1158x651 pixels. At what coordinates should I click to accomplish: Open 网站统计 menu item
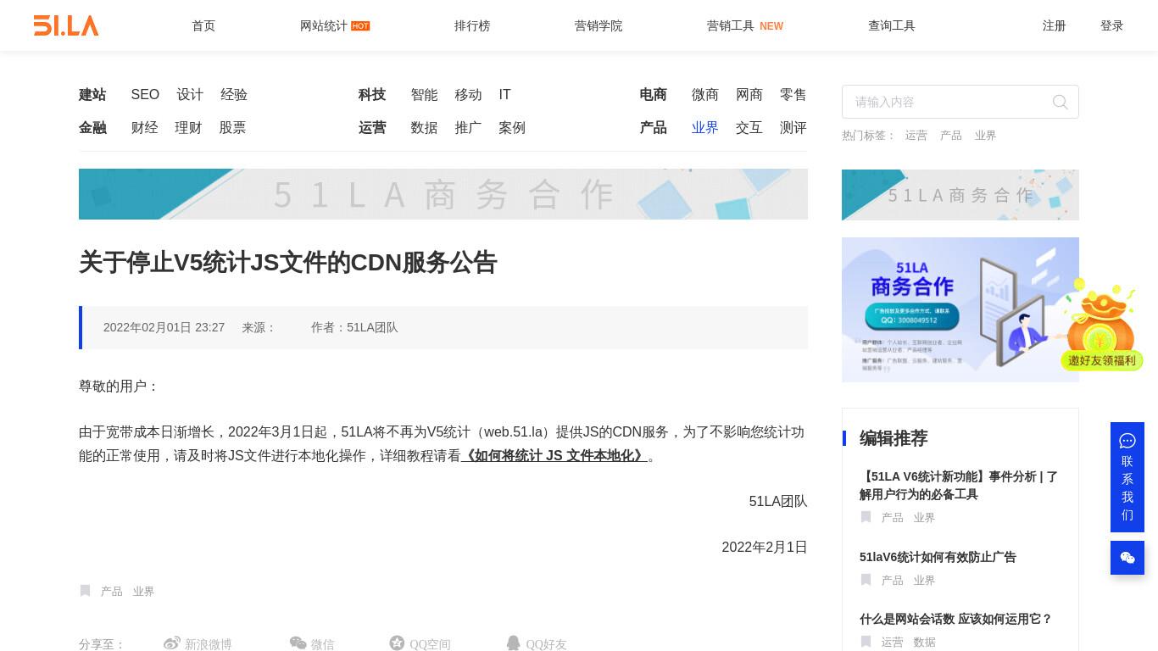pyautogui.click(x=324, y=25)
